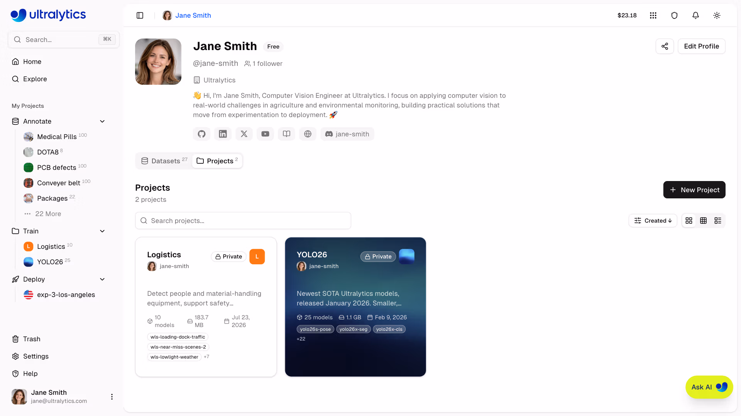Click +22 more models on YOLO26 card
Screen dimensions: 741x416
(301, 339)
